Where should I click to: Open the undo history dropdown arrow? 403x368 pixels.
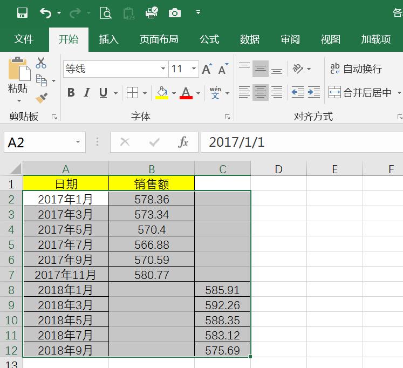59,12
